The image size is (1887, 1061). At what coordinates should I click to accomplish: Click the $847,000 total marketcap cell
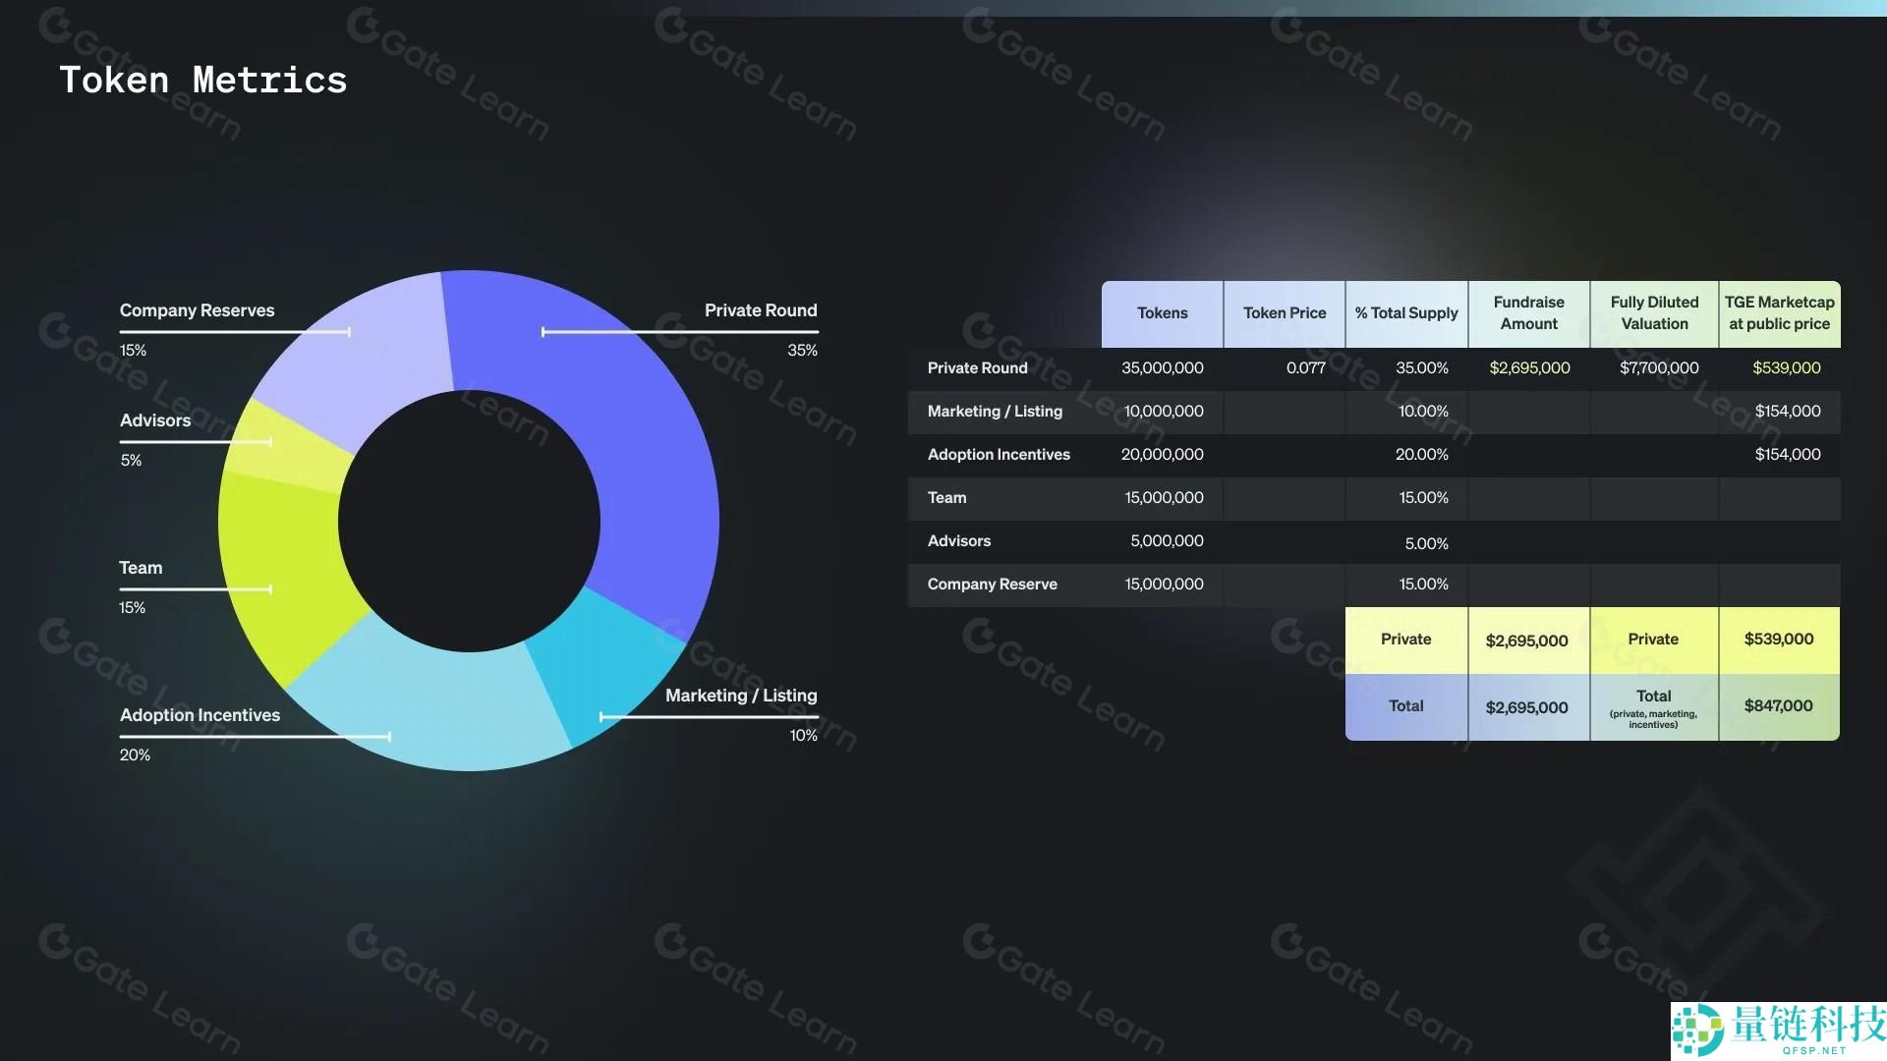1779,706
